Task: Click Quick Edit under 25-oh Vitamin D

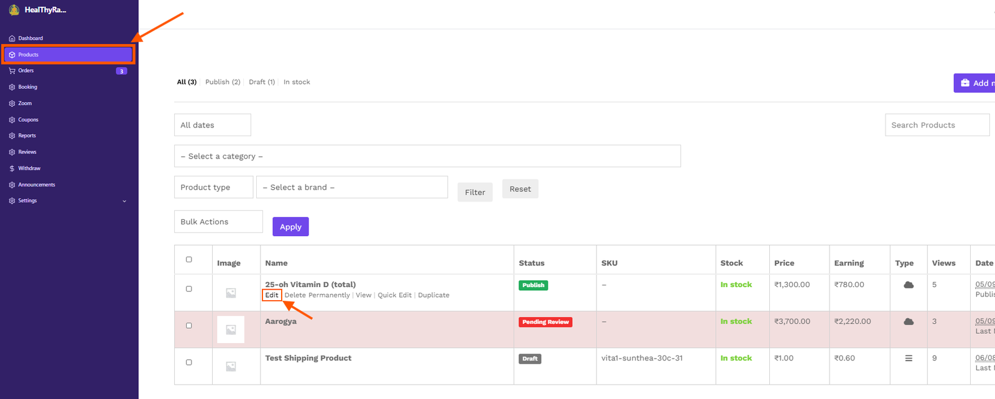Action: (395, 295)
